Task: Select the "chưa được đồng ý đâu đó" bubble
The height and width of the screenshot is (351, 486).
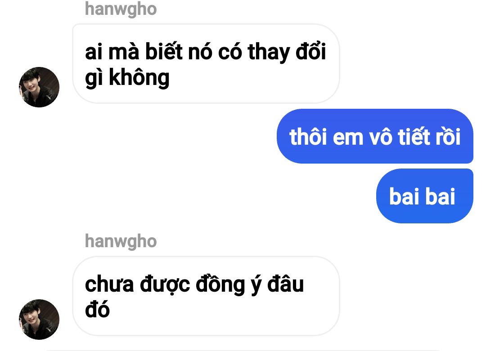Action: (x=206, y=296)
